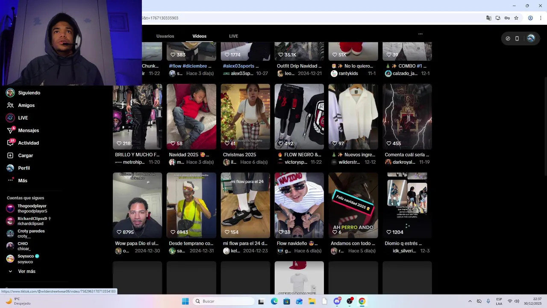Screen dimensions: 547x308
Task: Open the FLOW NEGRO video with 492 likes
Action: pos(299,116)
